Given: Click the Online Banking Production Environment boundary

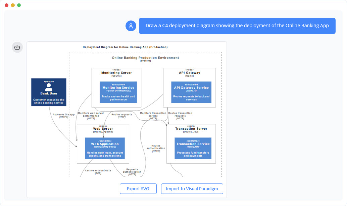Looking at the screenshot, I should (x=146, y=57).
